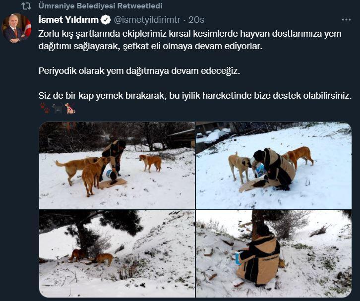Open the three-dot more options menu

point(346,20)
